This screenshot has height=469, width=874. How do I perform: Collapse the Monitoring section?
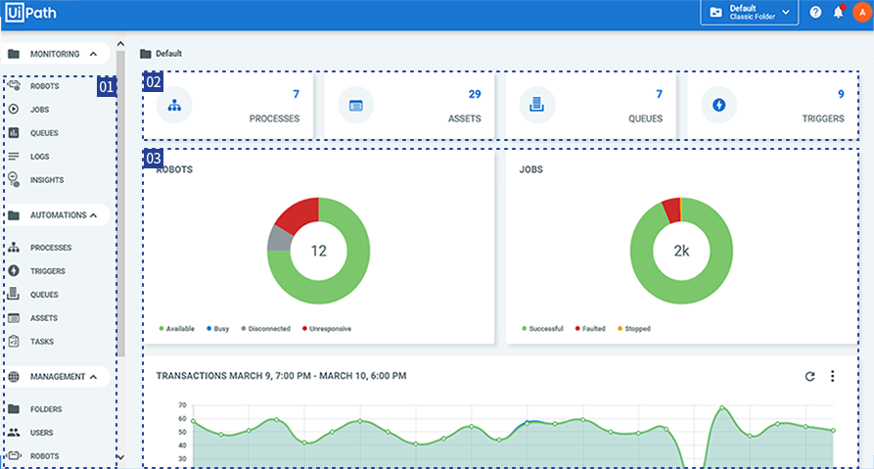tap(93, 54)
